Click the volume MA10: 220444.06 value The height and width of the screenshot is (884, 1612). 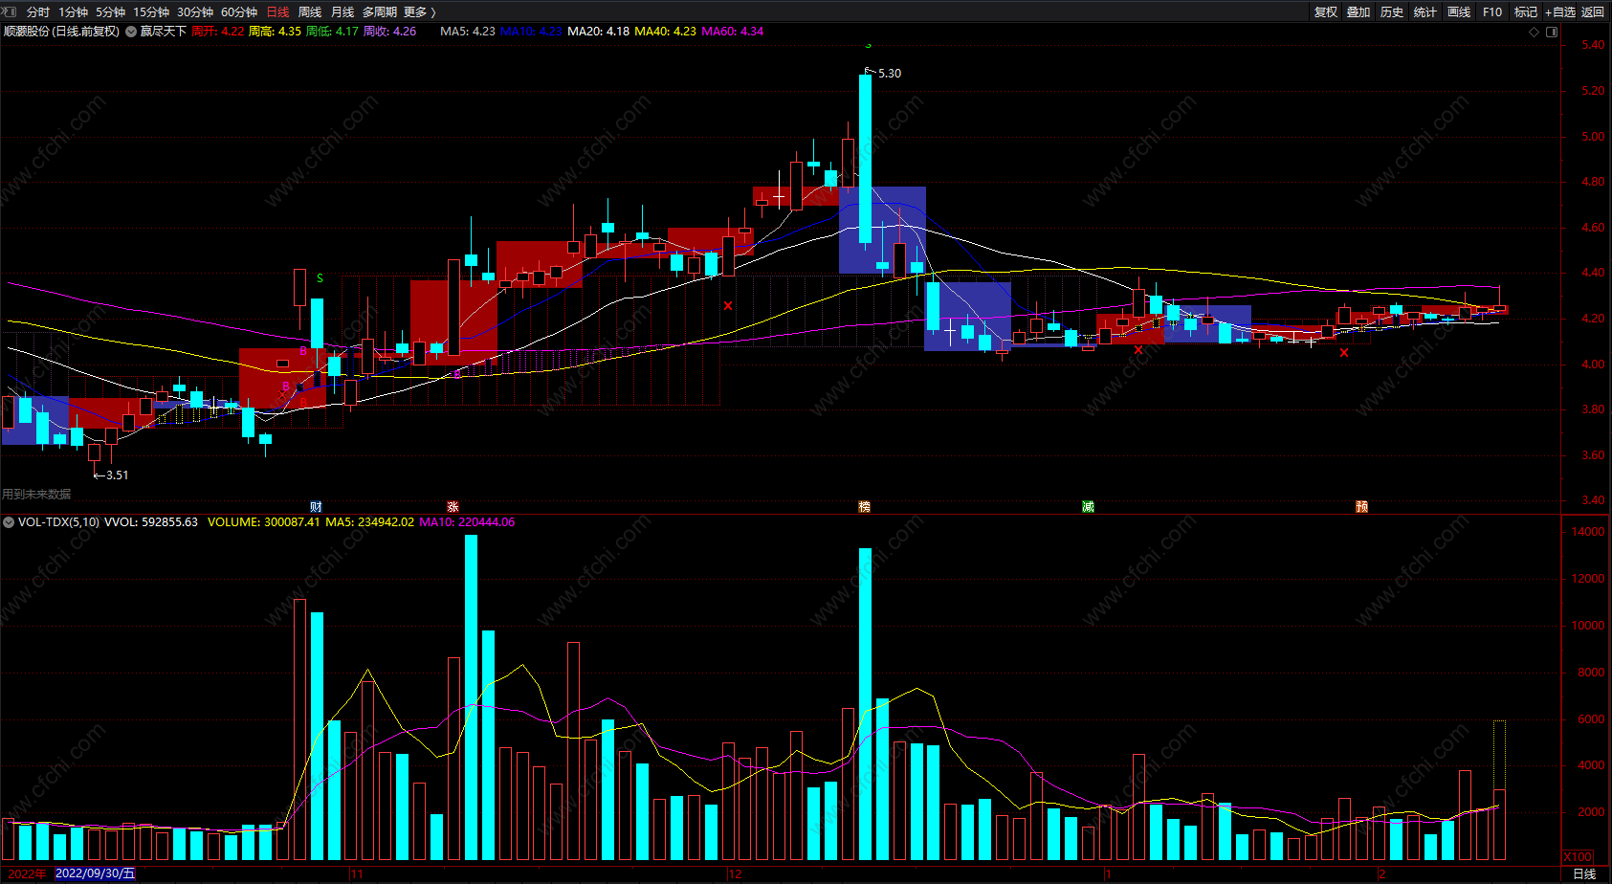point(467,522)
